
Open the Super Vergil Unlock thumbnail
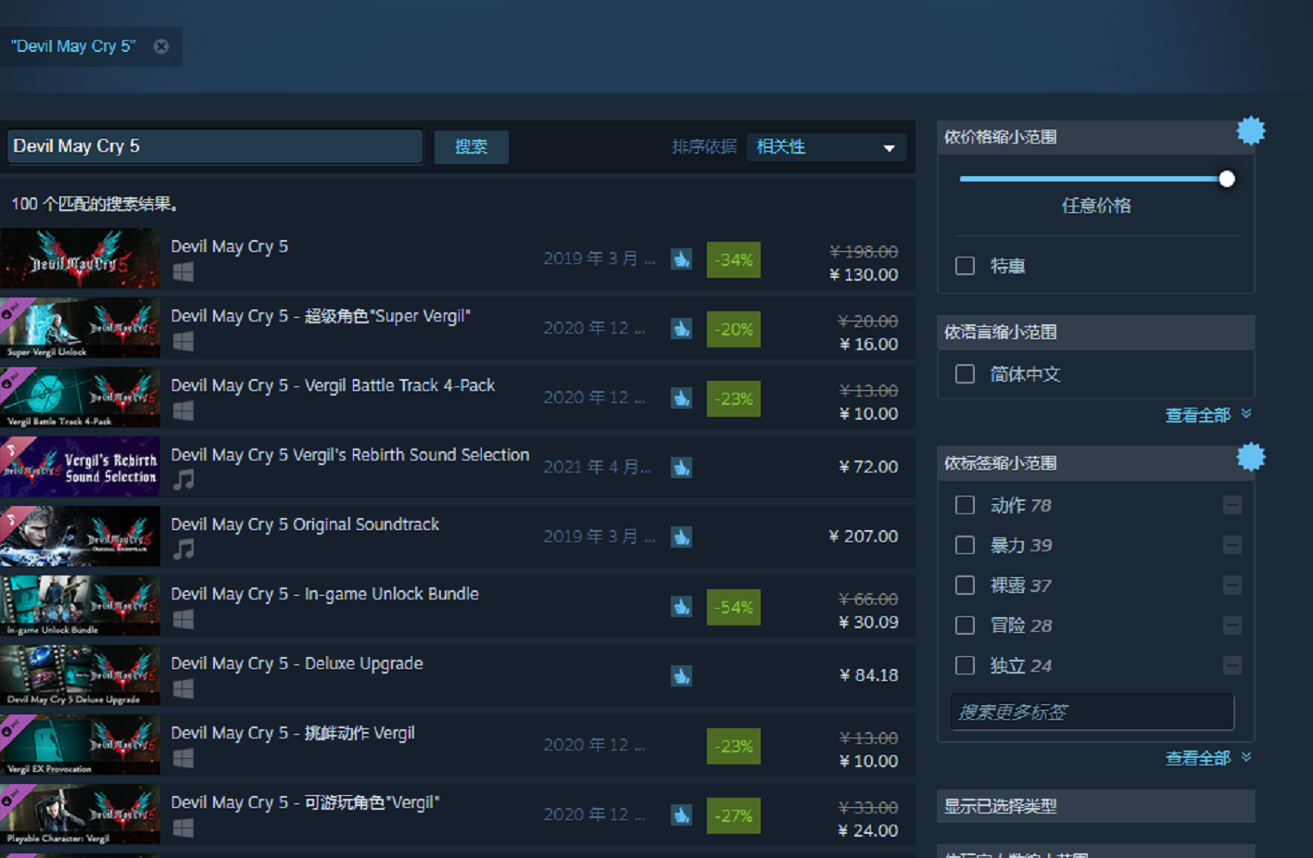point(80,328)
